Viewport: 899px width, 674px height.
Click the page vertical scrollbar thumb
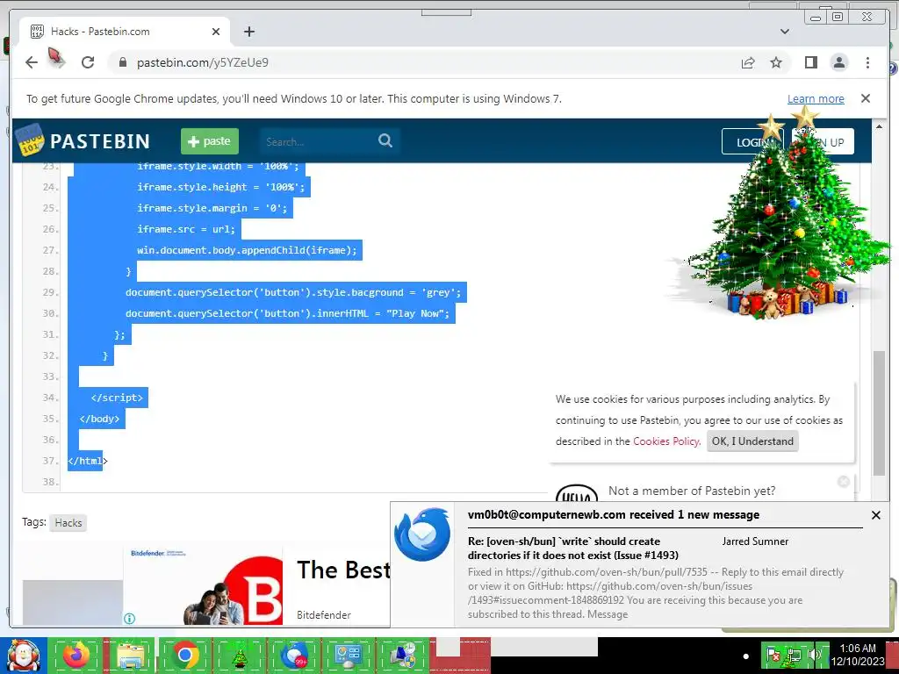(878, 412)
